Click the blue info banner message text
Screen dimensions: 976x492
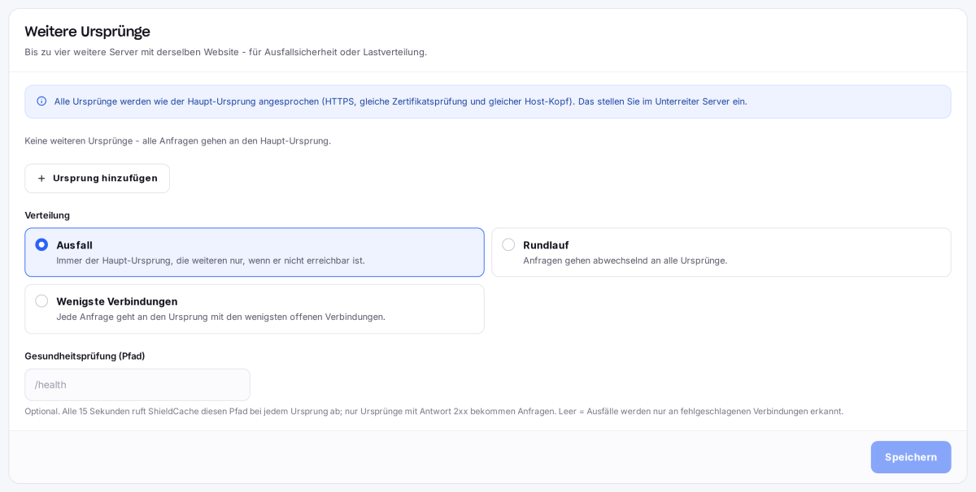[x=400, y=101]
